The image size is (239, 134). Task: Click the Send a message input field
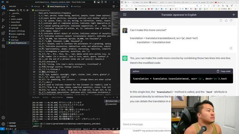point(146,124)
